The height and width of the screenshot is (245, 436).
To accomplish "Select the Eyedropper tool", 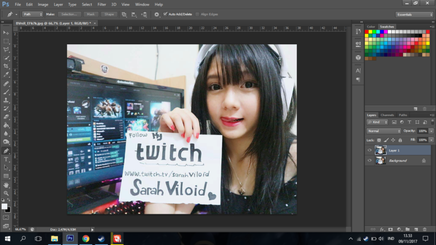I will (x=6, y=74).
